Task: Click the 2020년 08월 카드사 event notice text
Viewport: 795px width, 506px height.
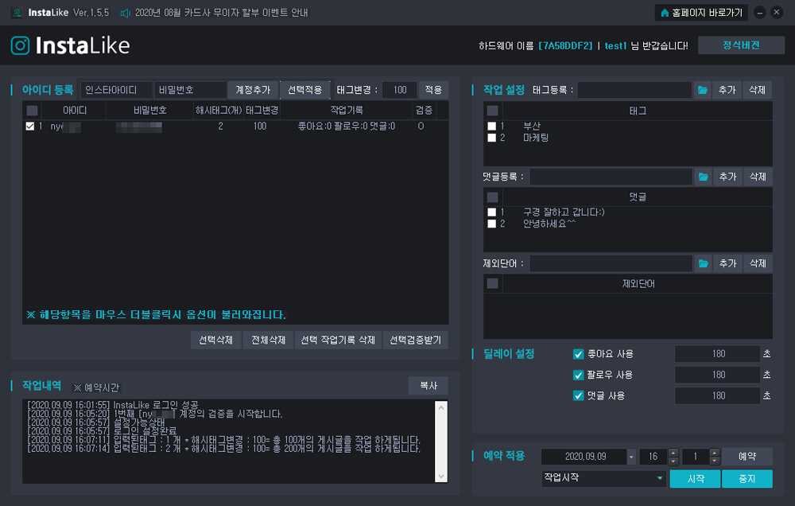Action: tap(221, 13)
